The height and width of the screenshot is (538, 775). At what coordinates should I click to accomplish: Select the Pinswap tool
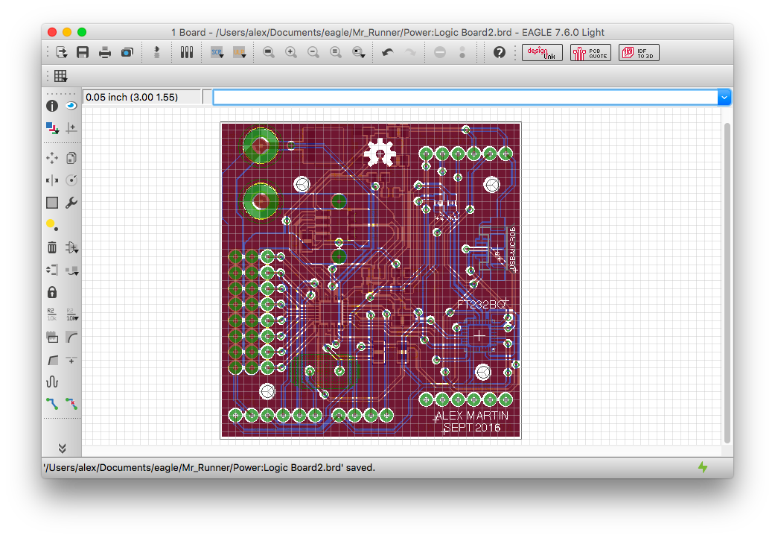[x=52, y=270]
